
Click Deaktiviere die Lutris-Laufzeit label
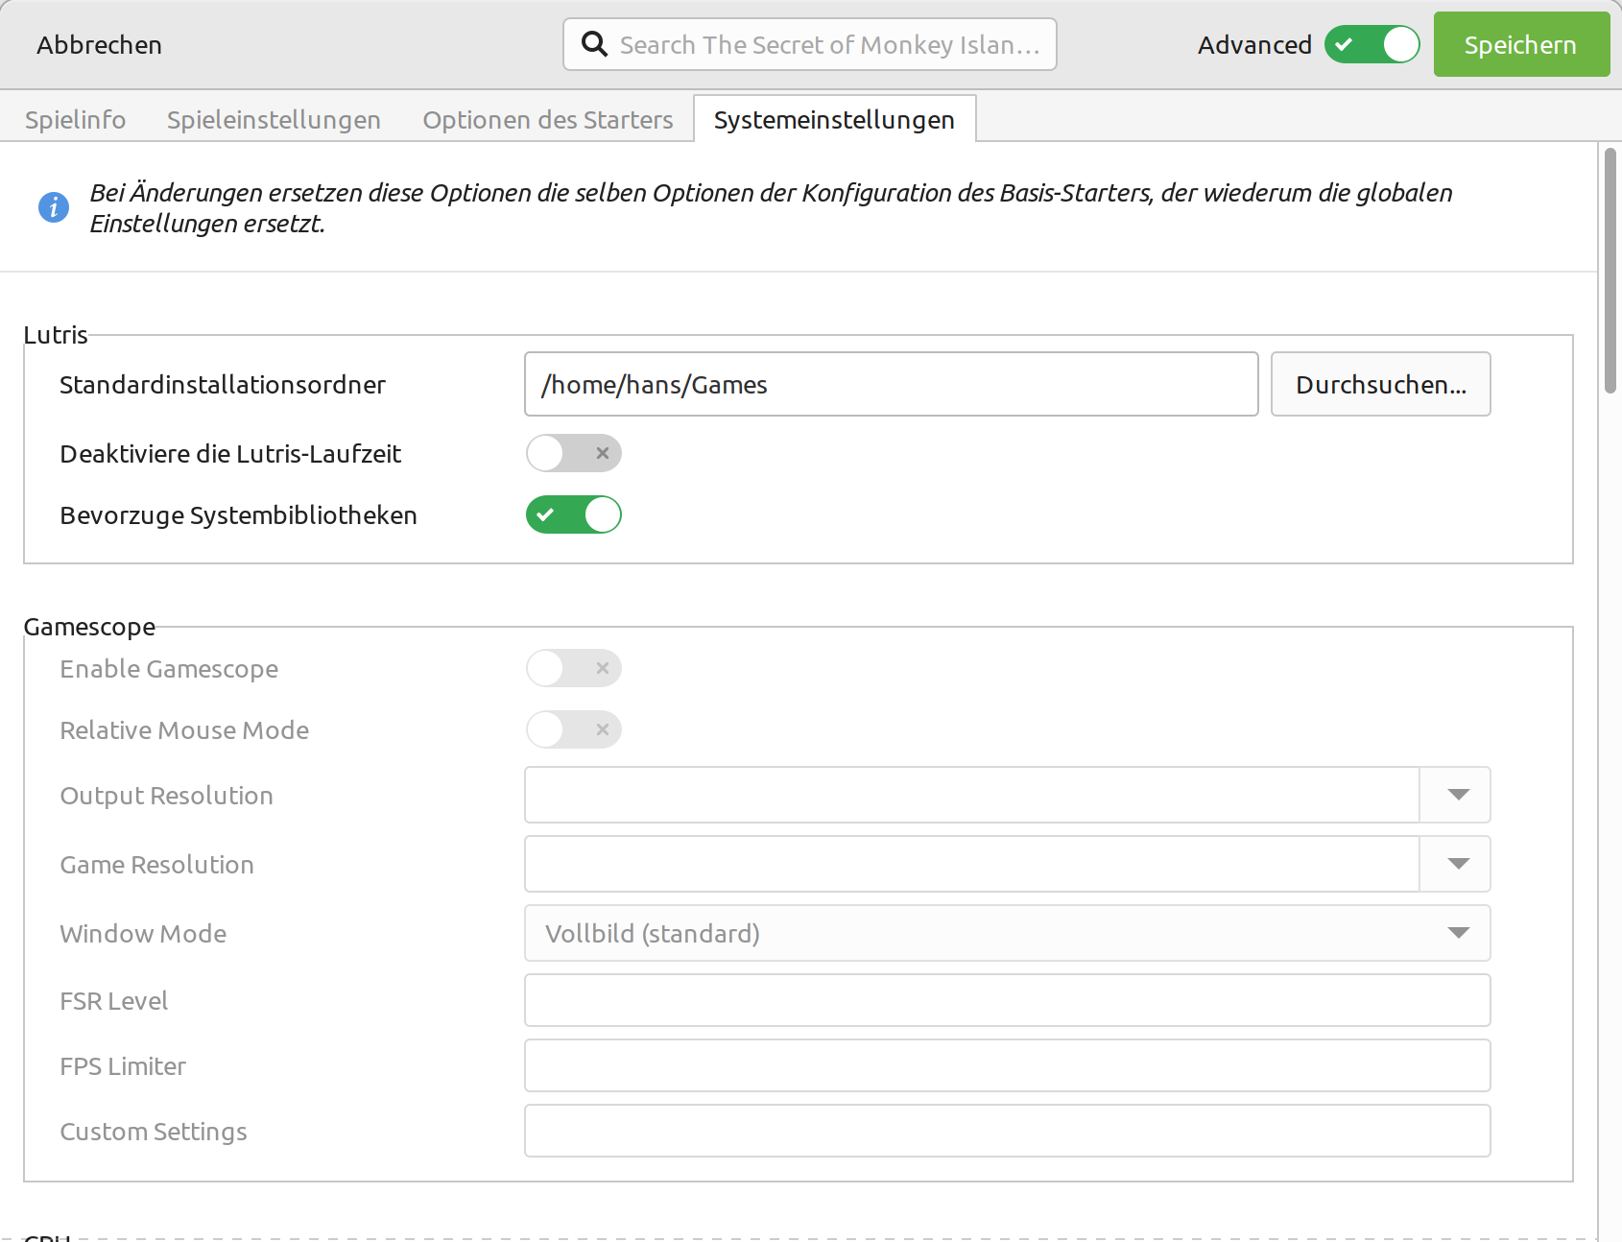click(230, 454)
